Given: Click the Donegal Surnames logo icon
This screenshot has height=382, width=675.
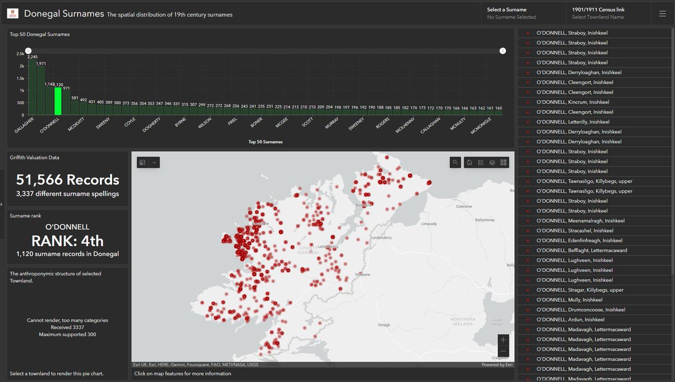Looking at the screenshot, I should pyautogui.click(x=12, y=13).
